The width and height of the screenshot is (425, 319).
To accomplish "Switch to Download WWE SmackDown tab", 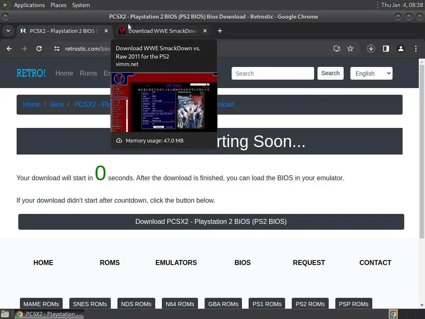I will coord(163,31).
